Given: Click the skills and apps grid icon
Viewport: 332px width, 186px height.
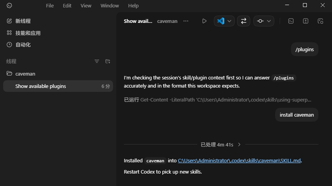Looking at the screenshot, I should pyautogui.click(x=9, y=33).
